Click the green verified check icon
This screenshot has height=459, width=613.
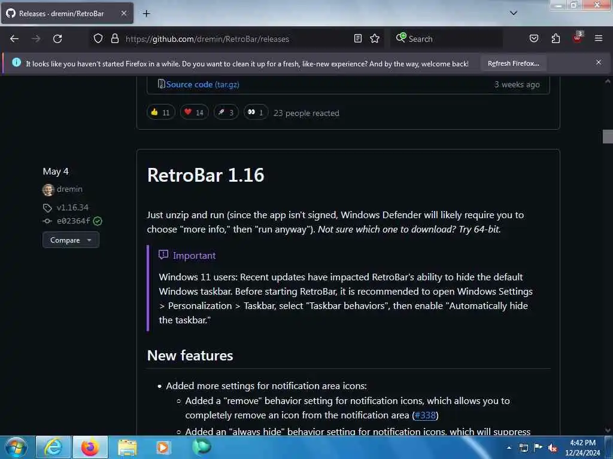click(98, 221)
